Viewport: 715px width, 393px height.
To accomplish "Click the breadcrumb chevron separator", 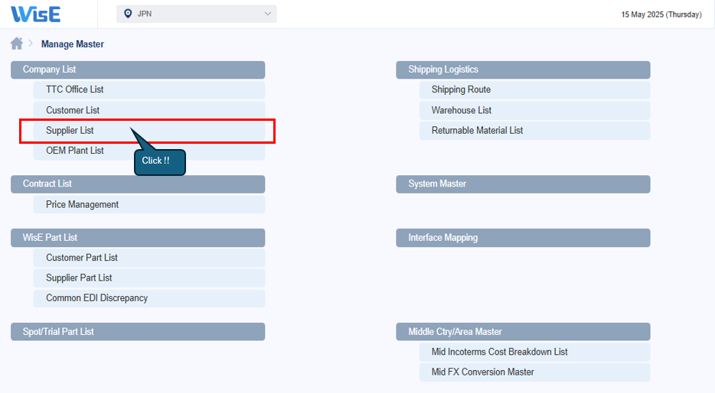I will tap(31, 44).
